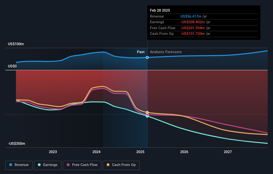Click the Revenue row label in tooltip
The image size is (273, 174).
[x=157, y=16]
